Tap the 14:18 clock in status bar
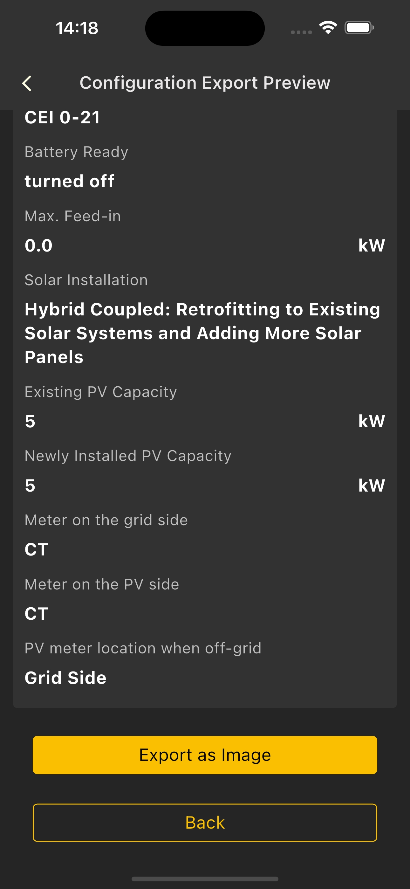The width and height of the screenshot is (410, 889). point(77,28)
